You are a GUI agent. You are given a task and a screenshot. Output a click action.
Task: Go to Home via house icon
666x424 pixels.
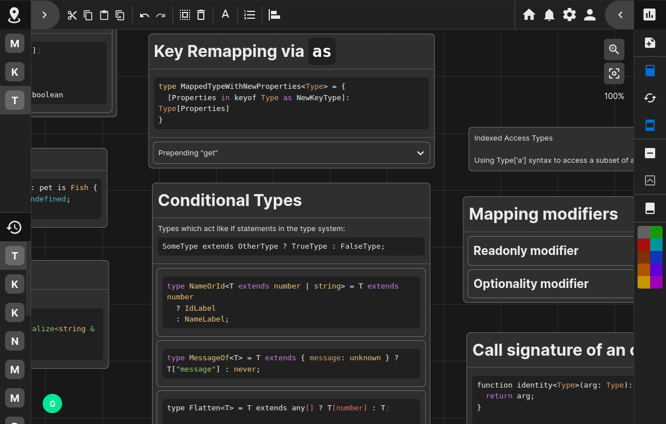pos(529,15)
